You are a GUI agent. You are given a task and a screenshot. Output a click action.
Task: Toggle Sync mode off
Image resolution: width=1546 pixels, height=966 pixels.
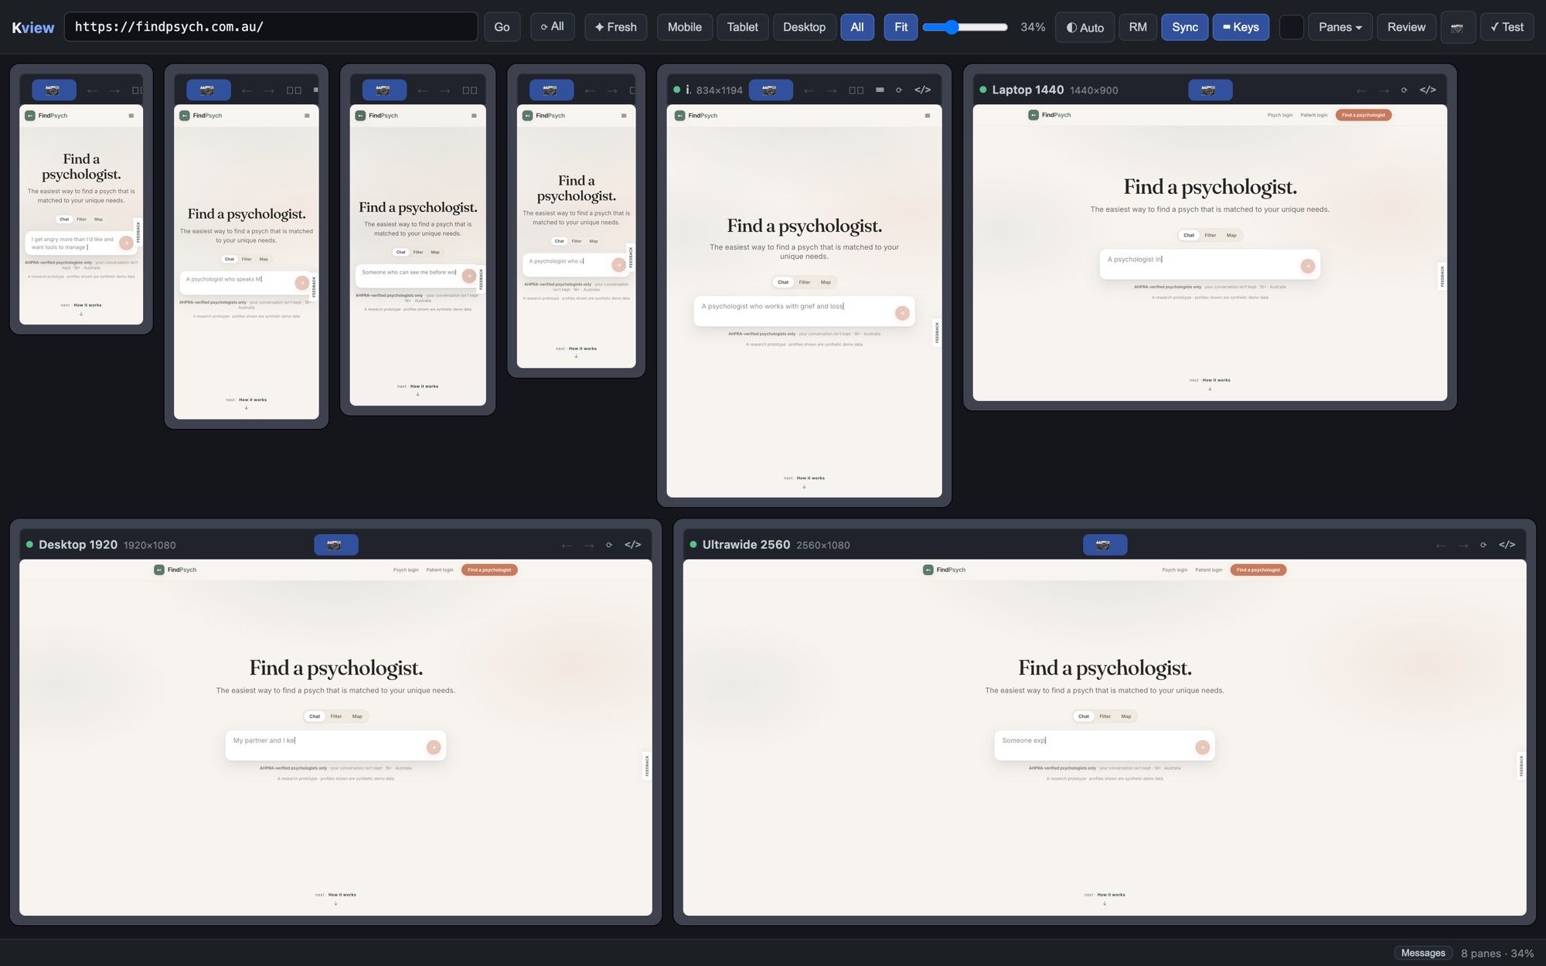pyautogui.click(x=1184, y=27)
